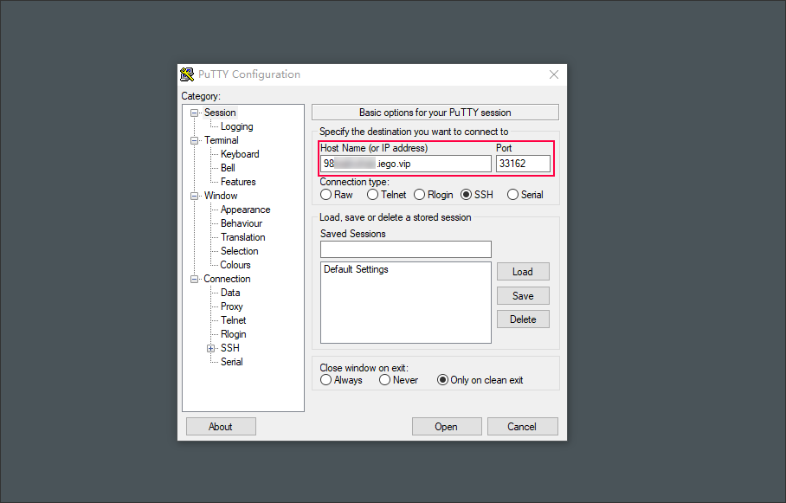Select Raw connection type radio button
This screenshot has height=503, width=786.
point(326,195)
